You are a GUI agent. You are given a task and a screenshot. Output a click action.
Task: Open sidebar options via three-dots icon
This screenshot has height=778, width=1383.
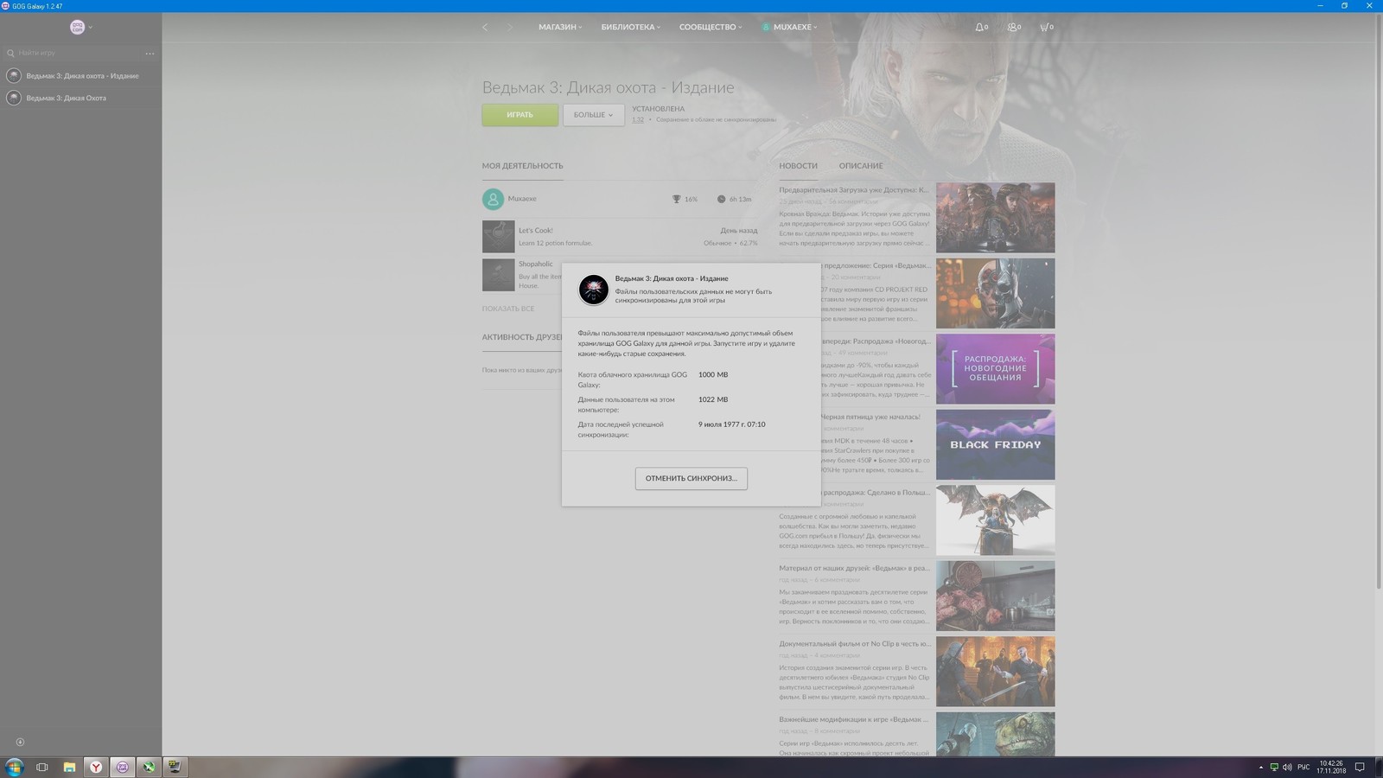coord(150,54)
